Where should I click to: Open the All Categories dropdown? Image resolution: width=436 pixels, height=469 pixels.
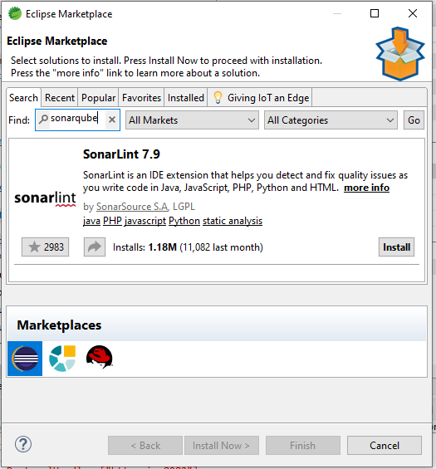point(331,120)
